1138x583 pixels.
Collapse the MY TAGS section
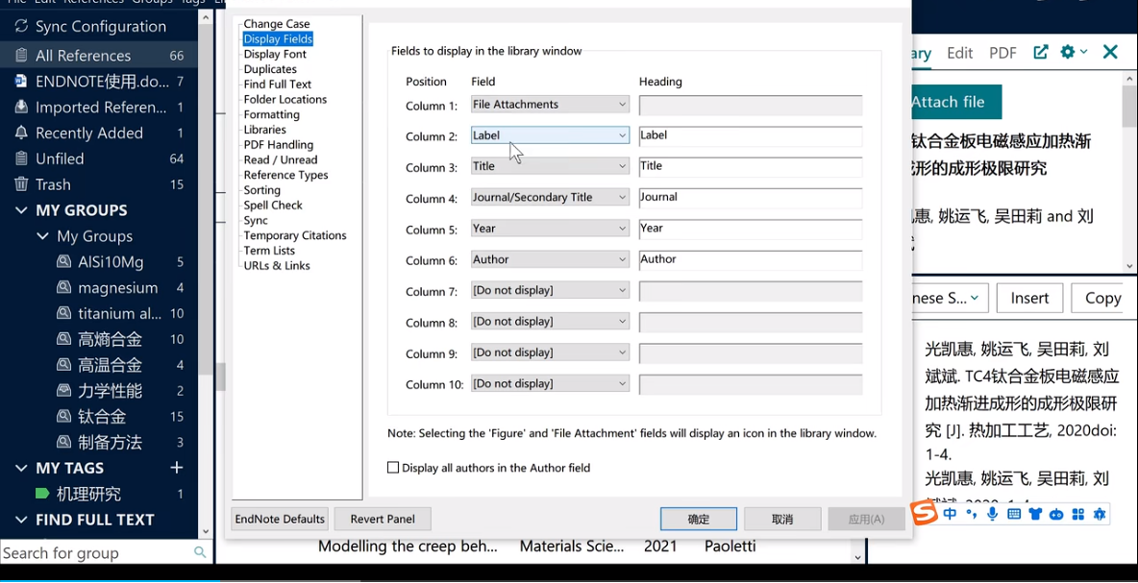point(21,469)
